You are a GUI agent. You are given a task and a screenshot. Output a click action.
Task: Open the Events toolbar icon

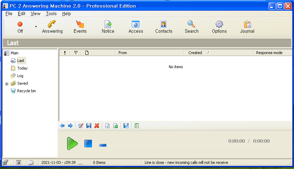pyautogui.click(x=80, y=27)
